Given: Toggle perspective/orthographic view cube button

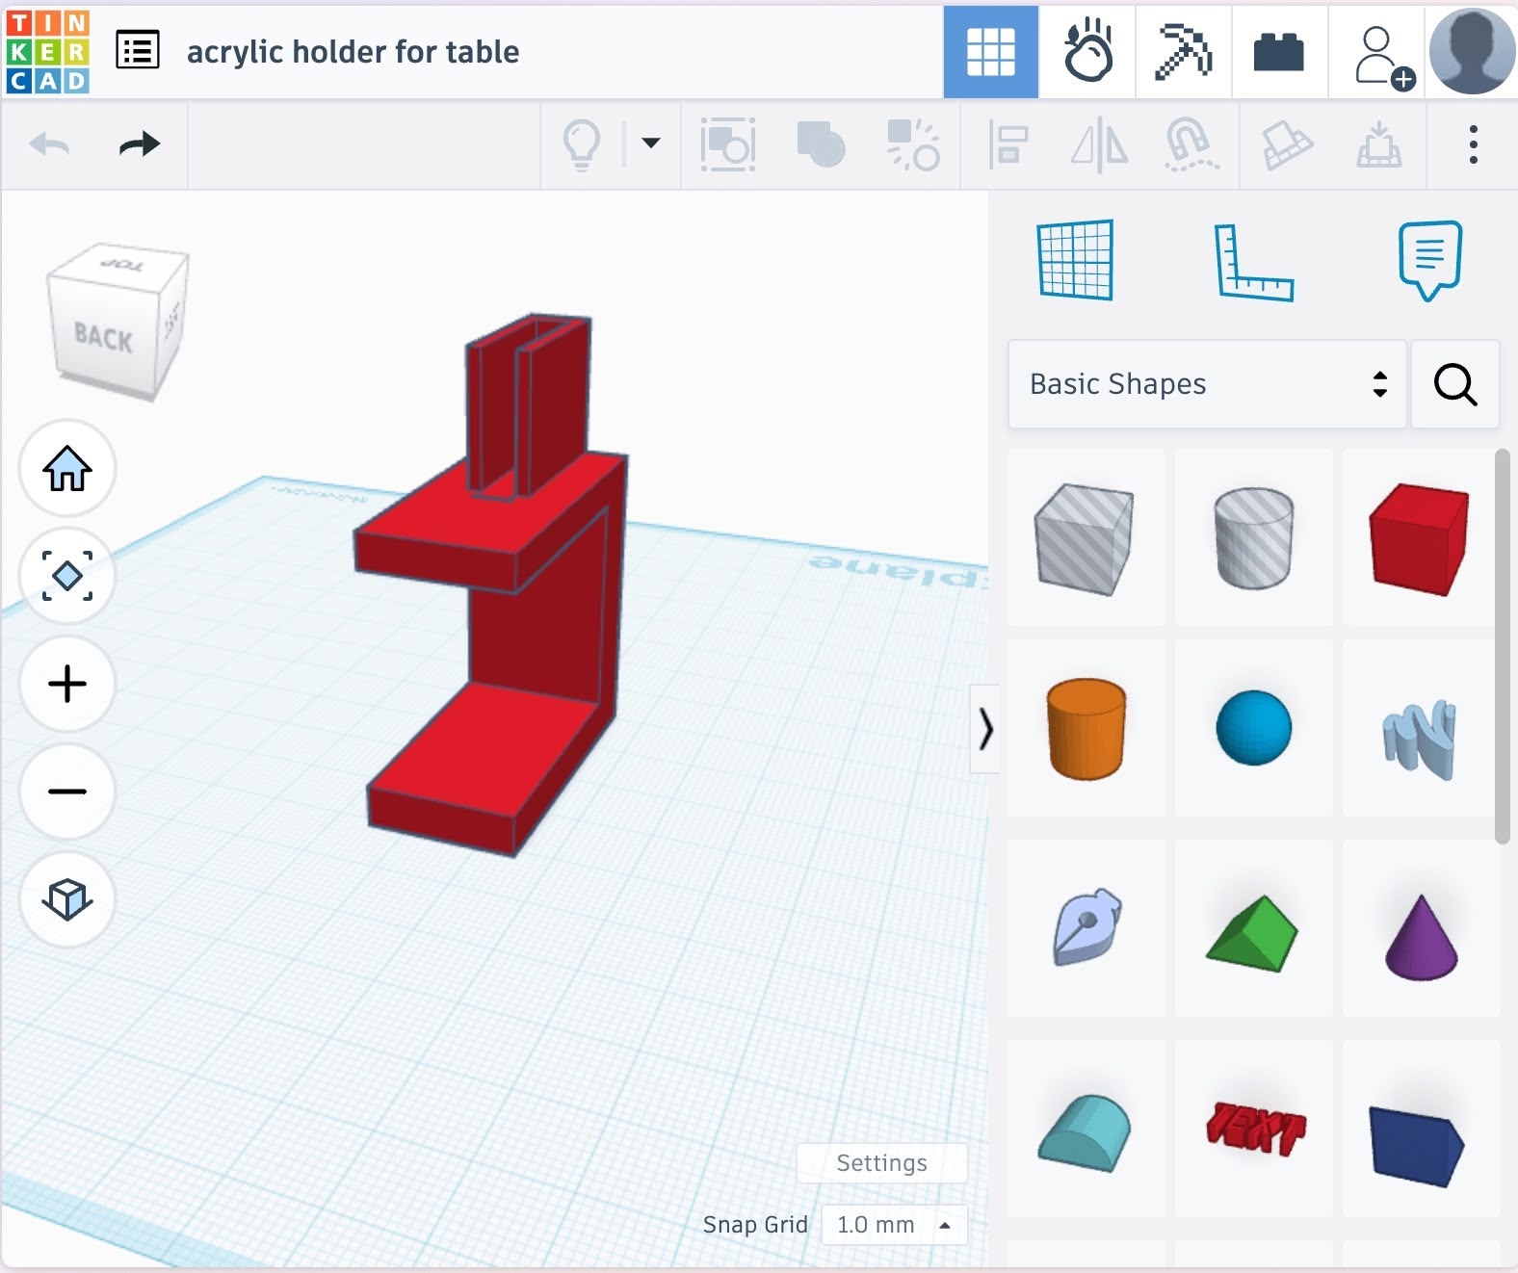Looking at the screenshot, I should coord(67,899).
